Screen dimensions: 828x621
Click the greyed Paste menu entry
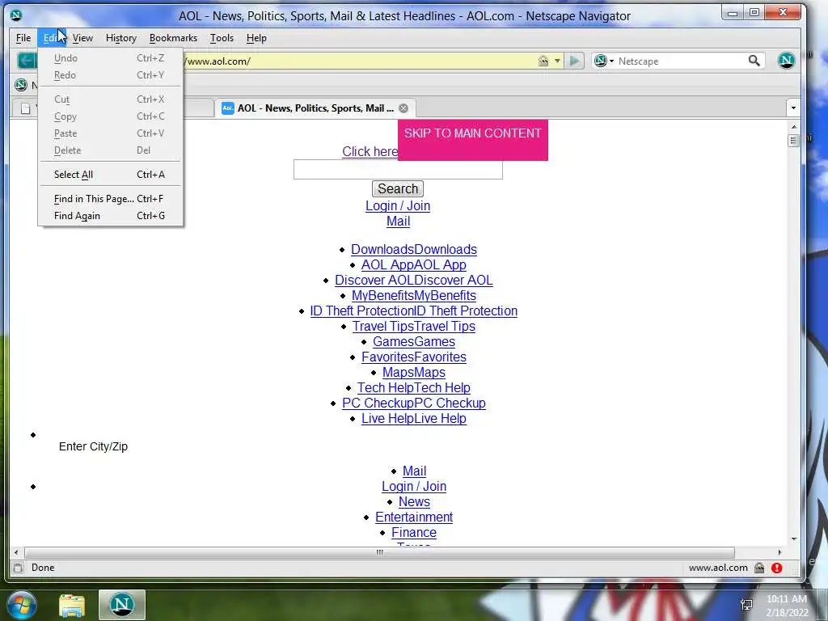pos(110,133)
